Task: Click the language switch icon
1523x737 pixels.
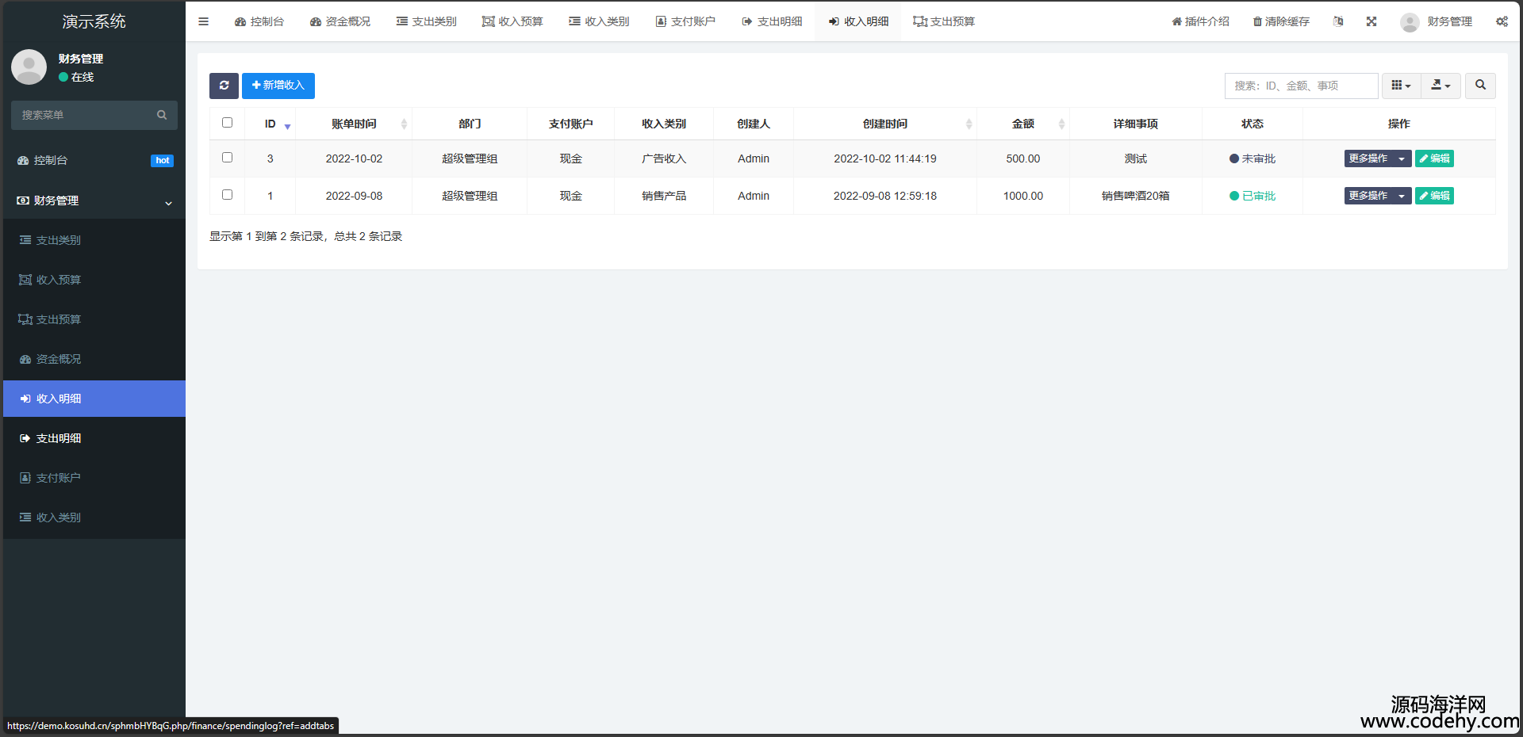Action: pyautogui.click(x=1338, y=21)
